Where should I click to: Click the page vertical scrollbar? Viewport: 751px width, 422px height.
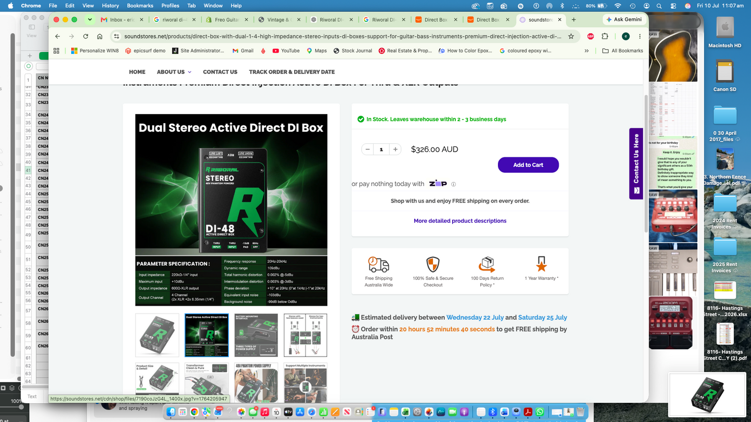click(646, 164)
